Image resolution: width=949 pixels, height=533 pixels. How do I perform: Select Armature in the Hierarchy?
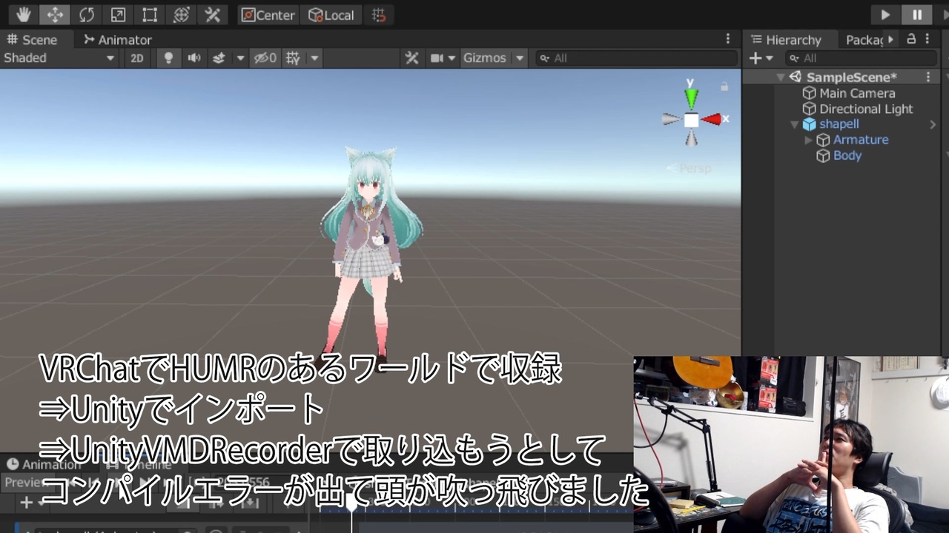tap(861, 140)
